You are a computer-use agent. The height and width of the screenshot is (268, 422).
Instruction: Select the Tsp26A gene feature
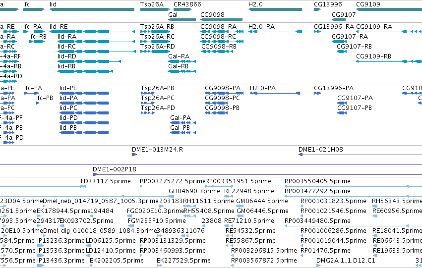pos(155,9)
